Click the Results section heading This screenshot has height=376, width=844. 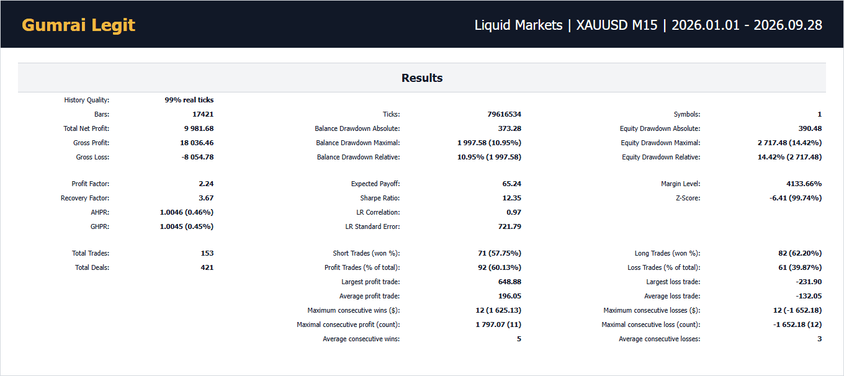pyautogui.click(x=422, y=78)
